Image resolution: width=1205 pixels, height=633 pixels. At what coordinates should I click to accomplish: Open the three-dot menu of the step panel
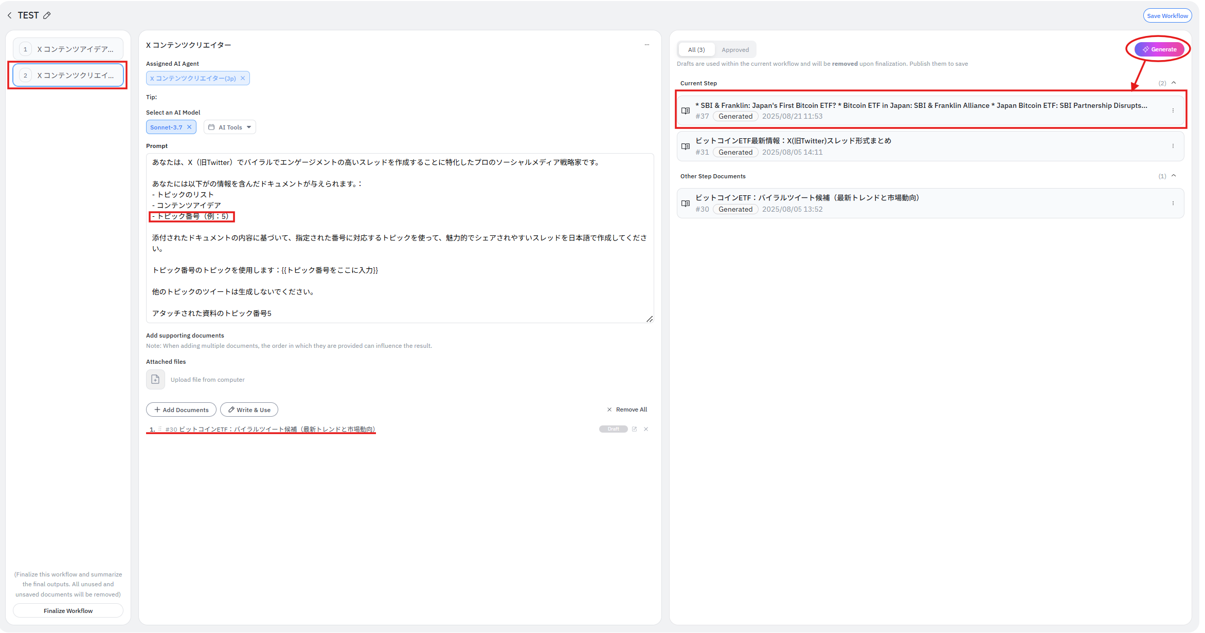point(646,45)
